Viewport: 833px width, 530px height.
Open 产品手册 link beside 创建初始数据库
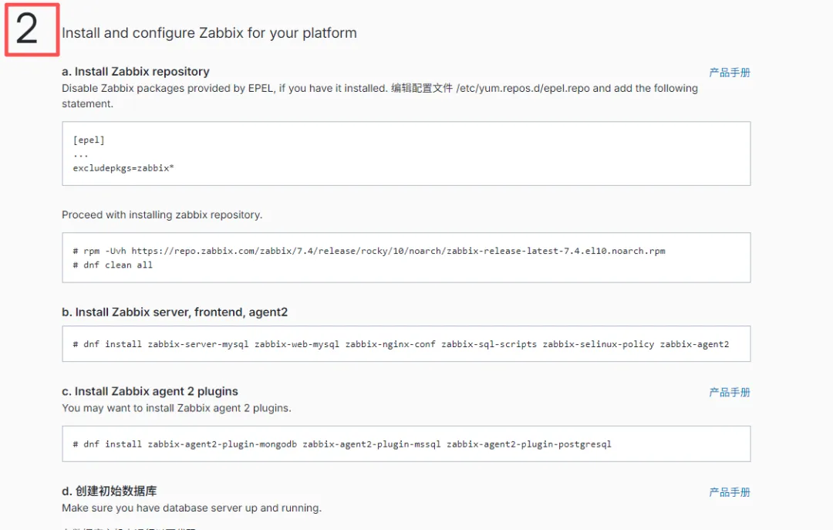(730, 492)
